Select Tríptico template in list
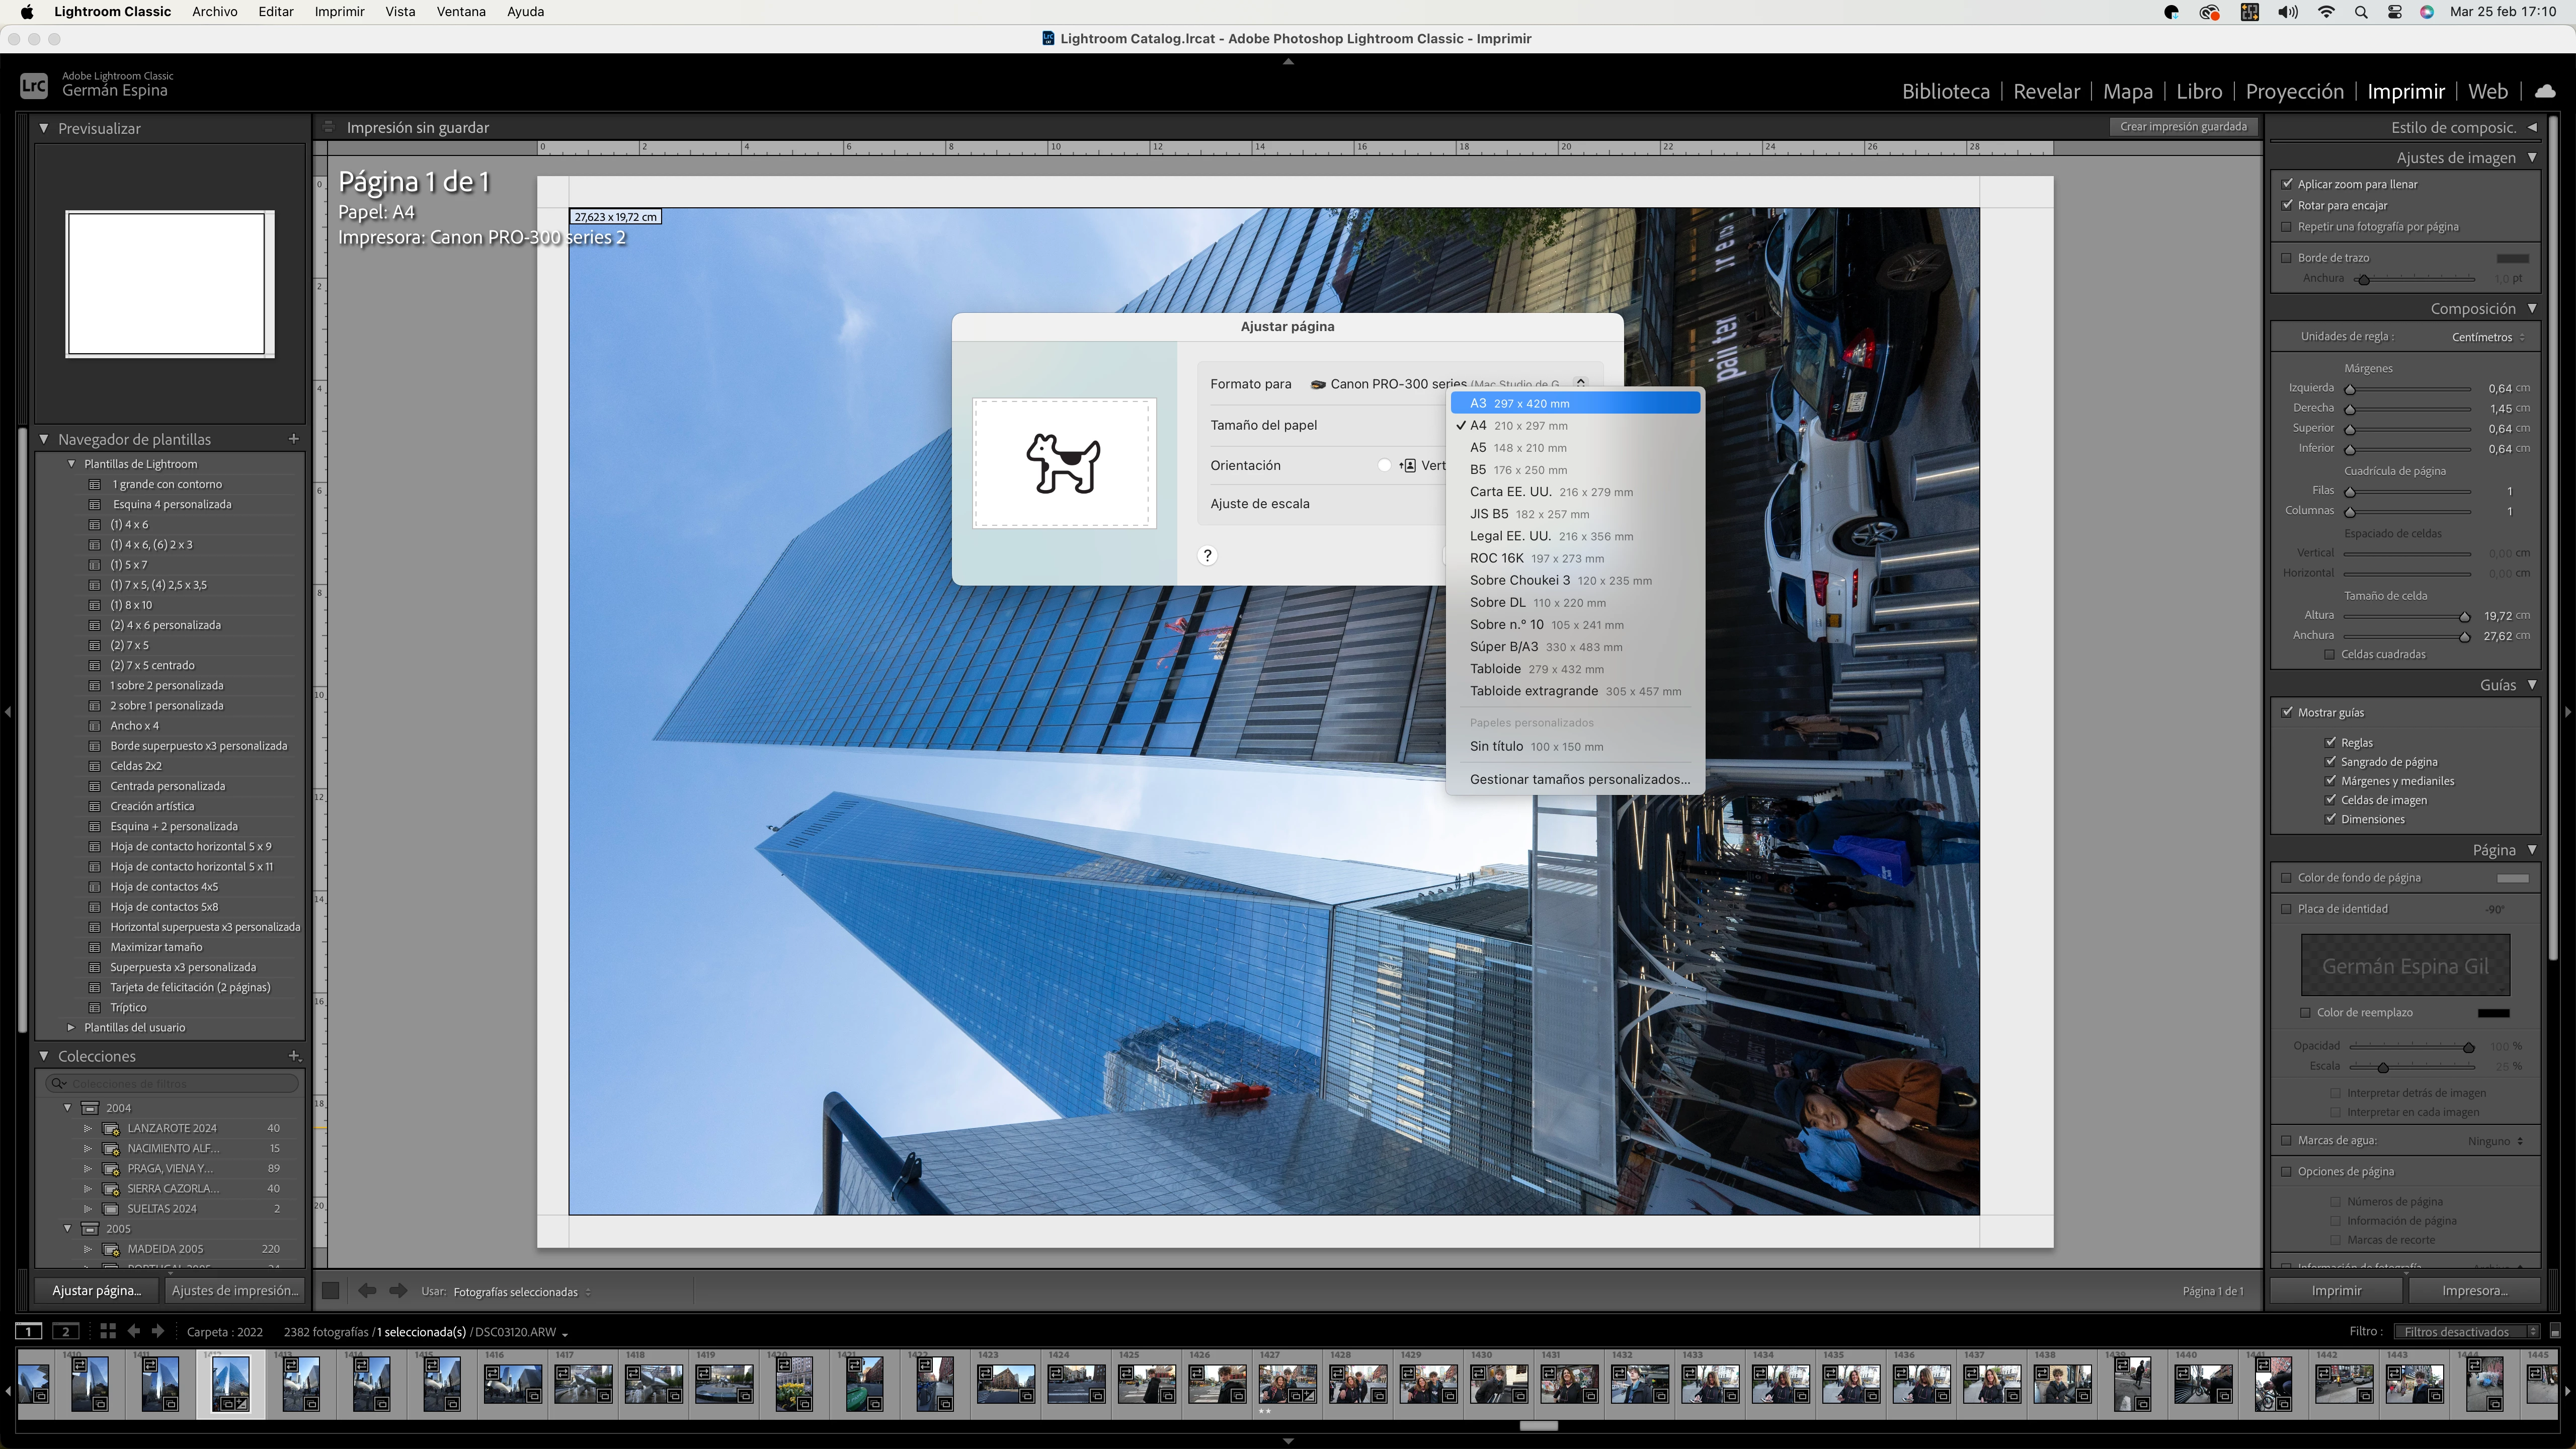Viewport: 2576px width, 1449px height. click(x=128, y=1007)
